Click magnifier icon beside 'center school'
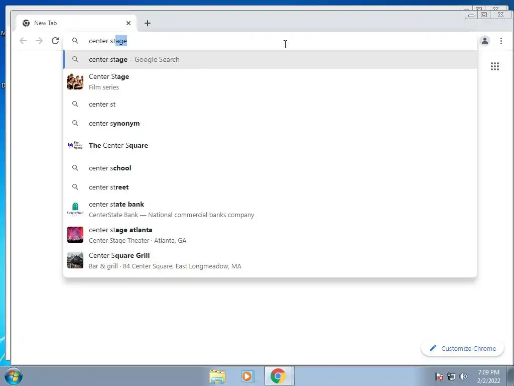 75,168
